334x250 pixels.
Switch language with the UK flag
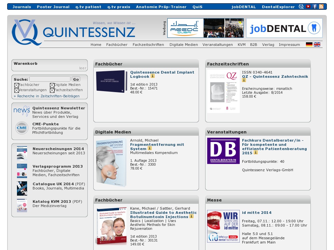[317, 44]
